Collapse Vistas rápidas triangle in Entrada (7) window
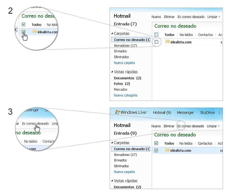The height and width of the screenshot is (194, 228). pos(112,72)
